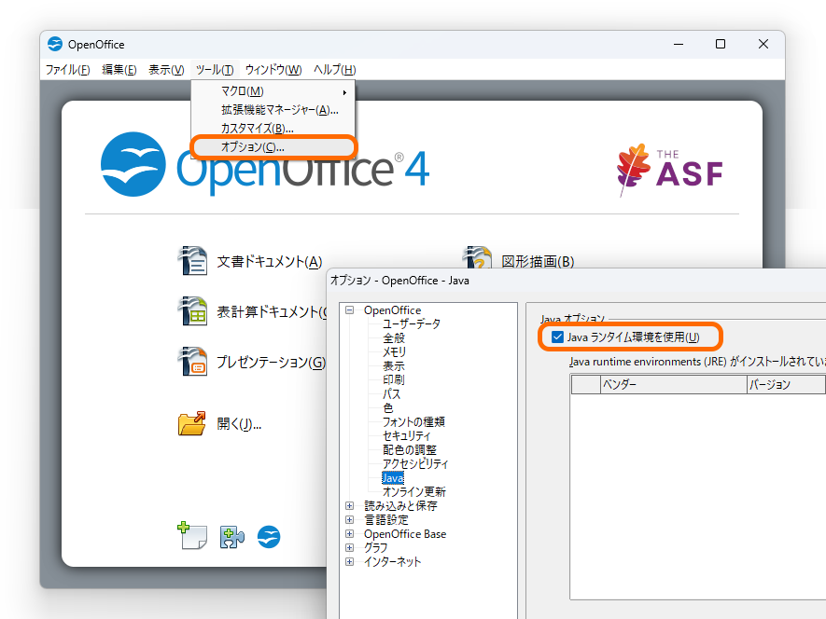This screenshot has width=826, height=619.
Task: Select フォントの種類 in options tree
Action: pyautogui.click(x=413, y=421)
